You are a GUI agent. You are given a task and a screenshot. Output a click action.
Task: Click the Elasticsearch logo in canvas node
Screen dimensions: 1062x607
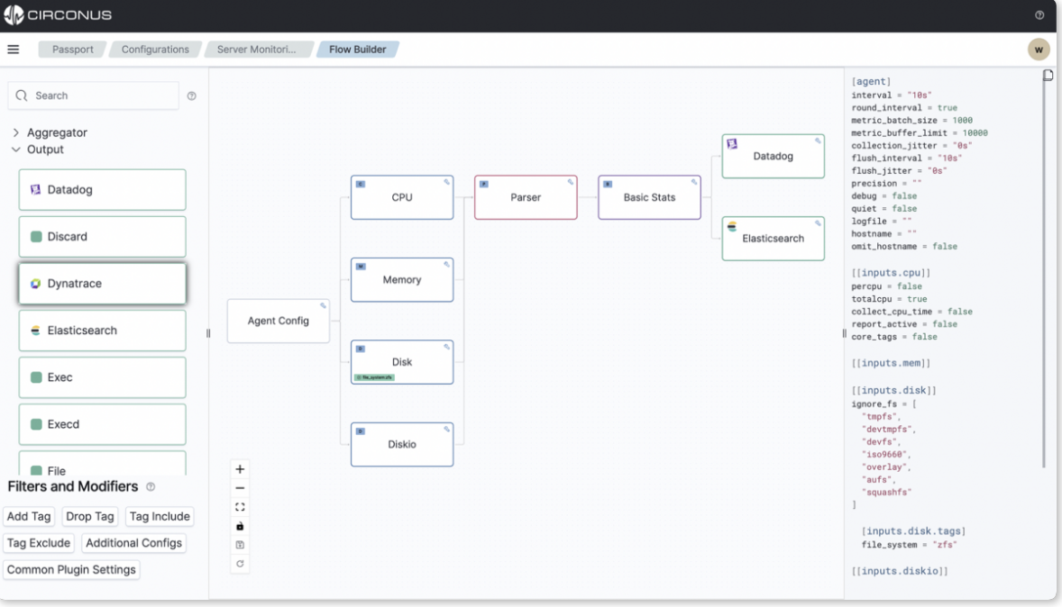pyautogui.click(x=732, y=227)
